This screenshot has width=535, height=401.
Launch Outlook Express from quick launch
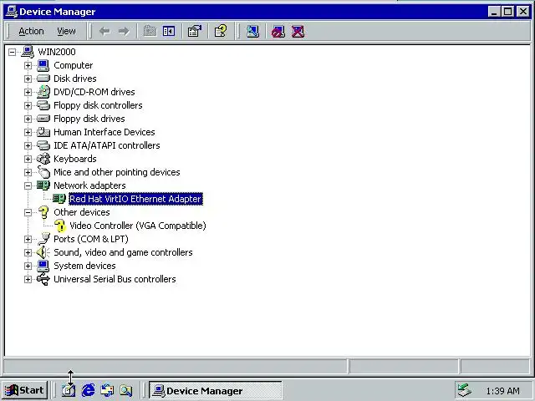(107, 390)
